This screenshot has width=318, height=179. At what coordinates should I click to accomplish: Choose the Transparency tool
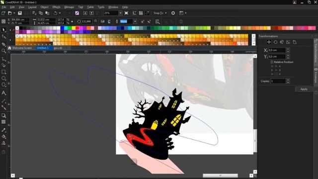[x=3, y=122]
